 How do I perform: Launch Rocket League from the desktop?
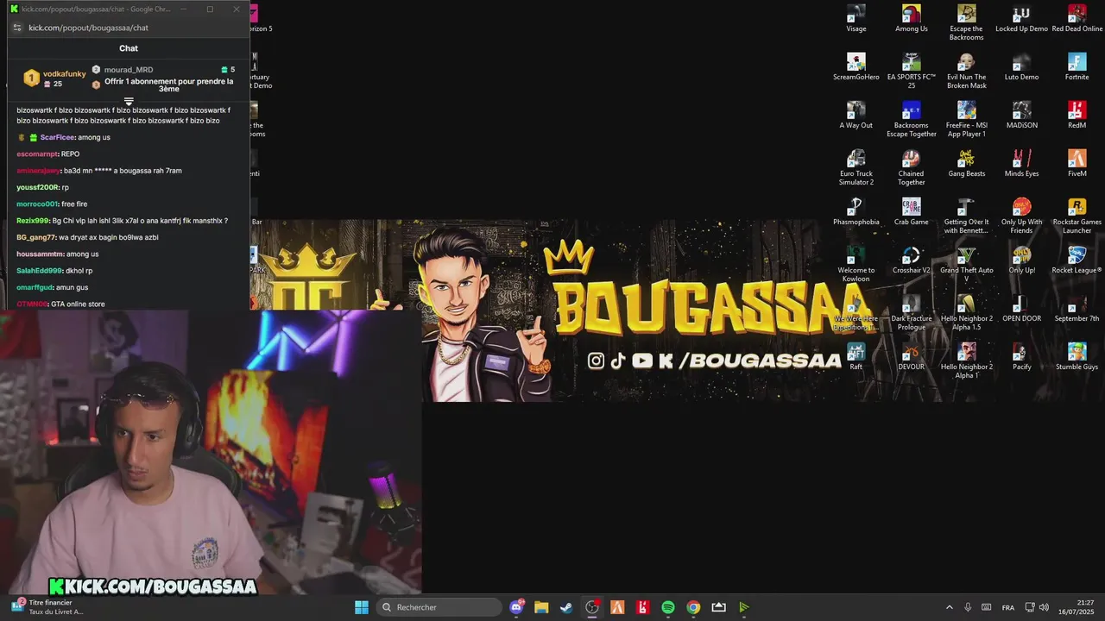[x=1077, y=260]
